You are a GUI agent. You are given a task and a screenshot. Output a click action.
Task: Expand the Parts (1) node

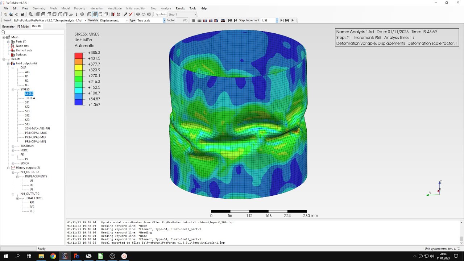click(8, 41)
